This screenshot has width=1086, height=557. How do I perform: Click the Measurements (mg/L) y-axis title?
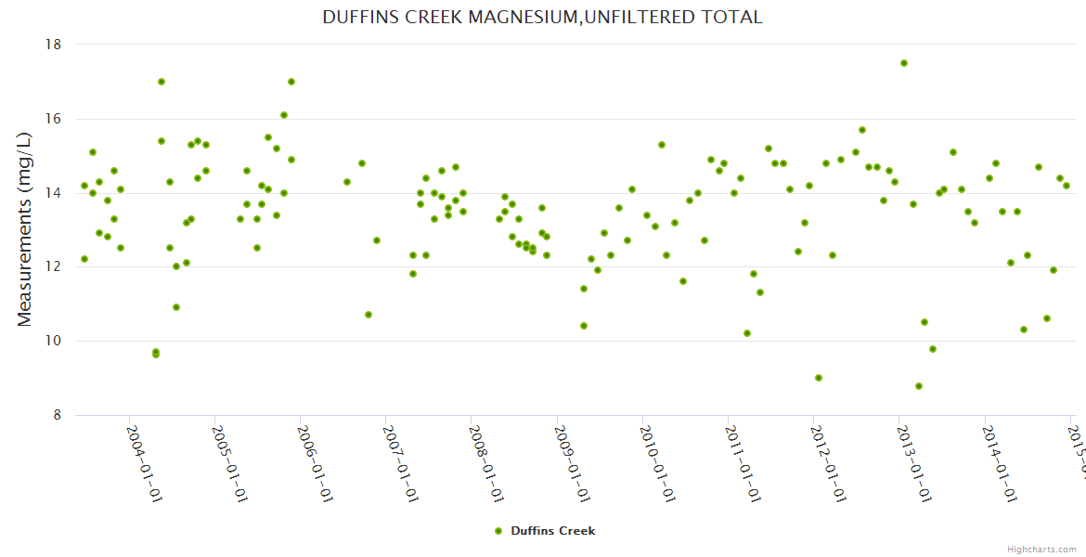[x=25, y=229]
